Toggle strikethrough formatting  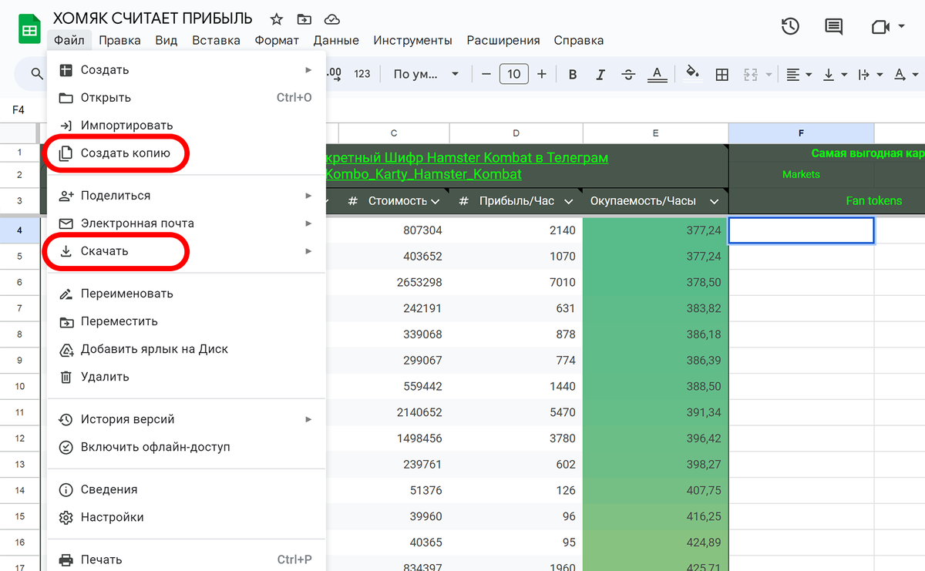[x=628, y=74]
